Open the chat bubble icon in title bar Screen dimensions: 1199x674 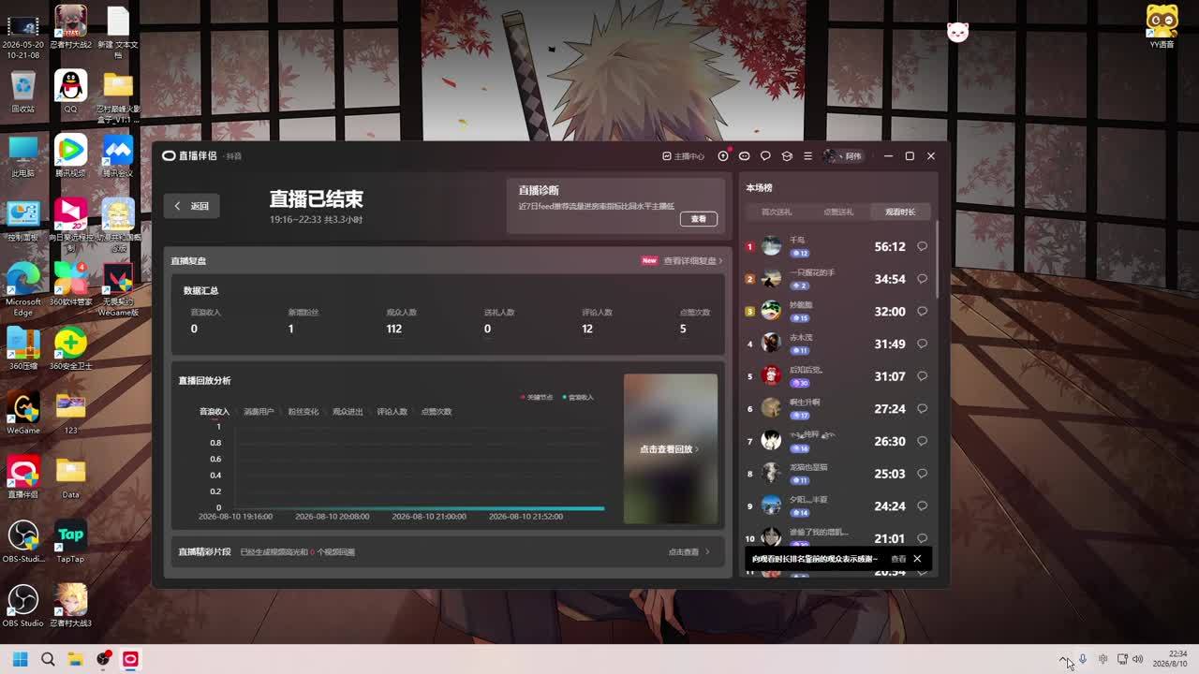click(x=765, y=156)
